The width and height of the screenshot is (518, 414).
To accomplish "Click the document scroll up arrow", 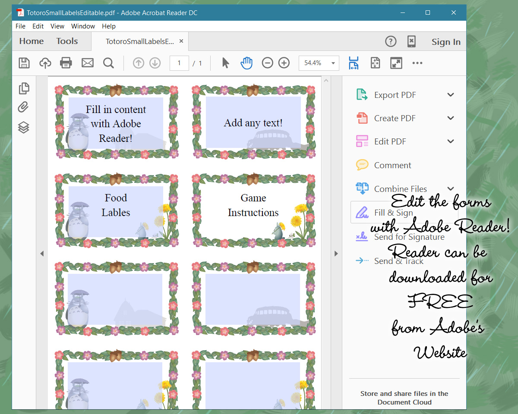I will 326,81.
